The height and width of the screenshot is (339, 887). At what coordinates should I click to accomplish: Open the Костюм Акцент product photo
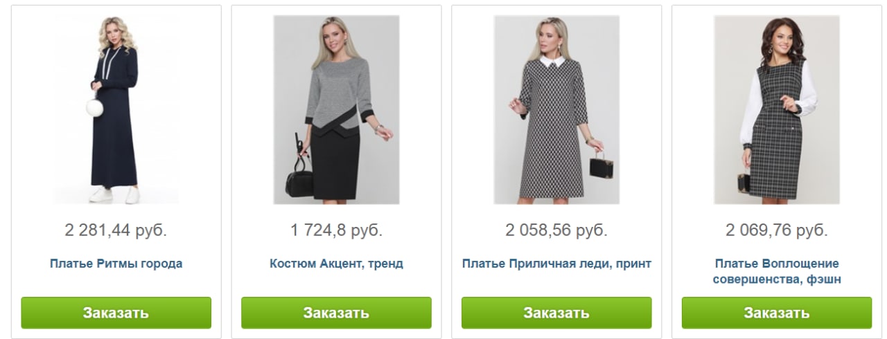(x=336, y=109)
